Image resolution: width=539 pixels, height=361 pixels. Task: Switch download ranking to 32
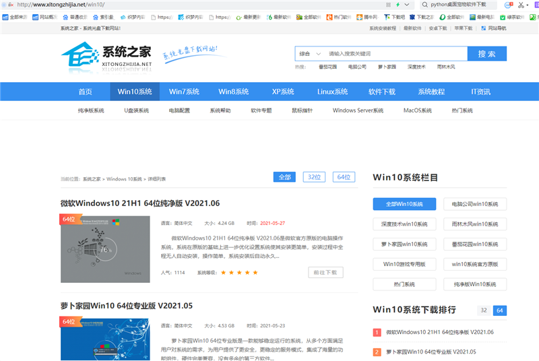point(483,310)
